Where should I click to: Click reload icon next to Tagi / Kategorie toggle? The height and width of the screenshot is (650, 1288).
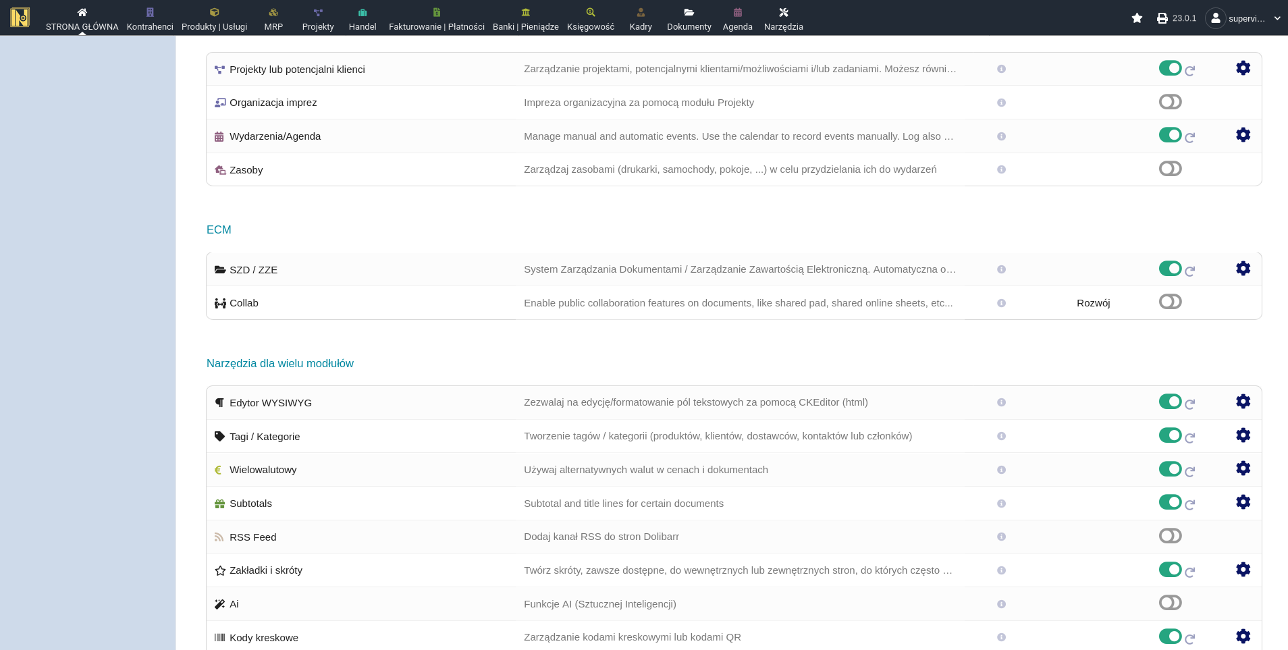point(1190,437)
